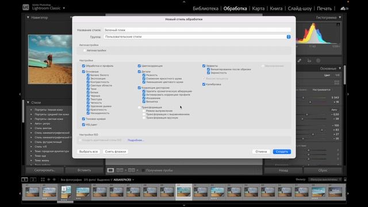
Task: Cancel the dialog with 'Отмена'
Action: [x=261, y=152]
